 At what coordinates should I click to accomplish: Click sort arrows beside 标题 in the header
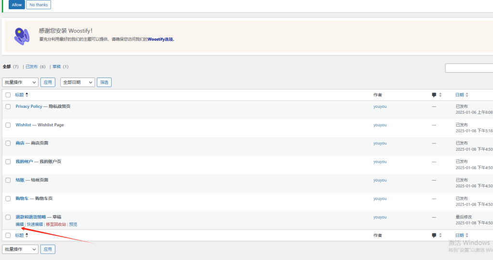point(27,95)
